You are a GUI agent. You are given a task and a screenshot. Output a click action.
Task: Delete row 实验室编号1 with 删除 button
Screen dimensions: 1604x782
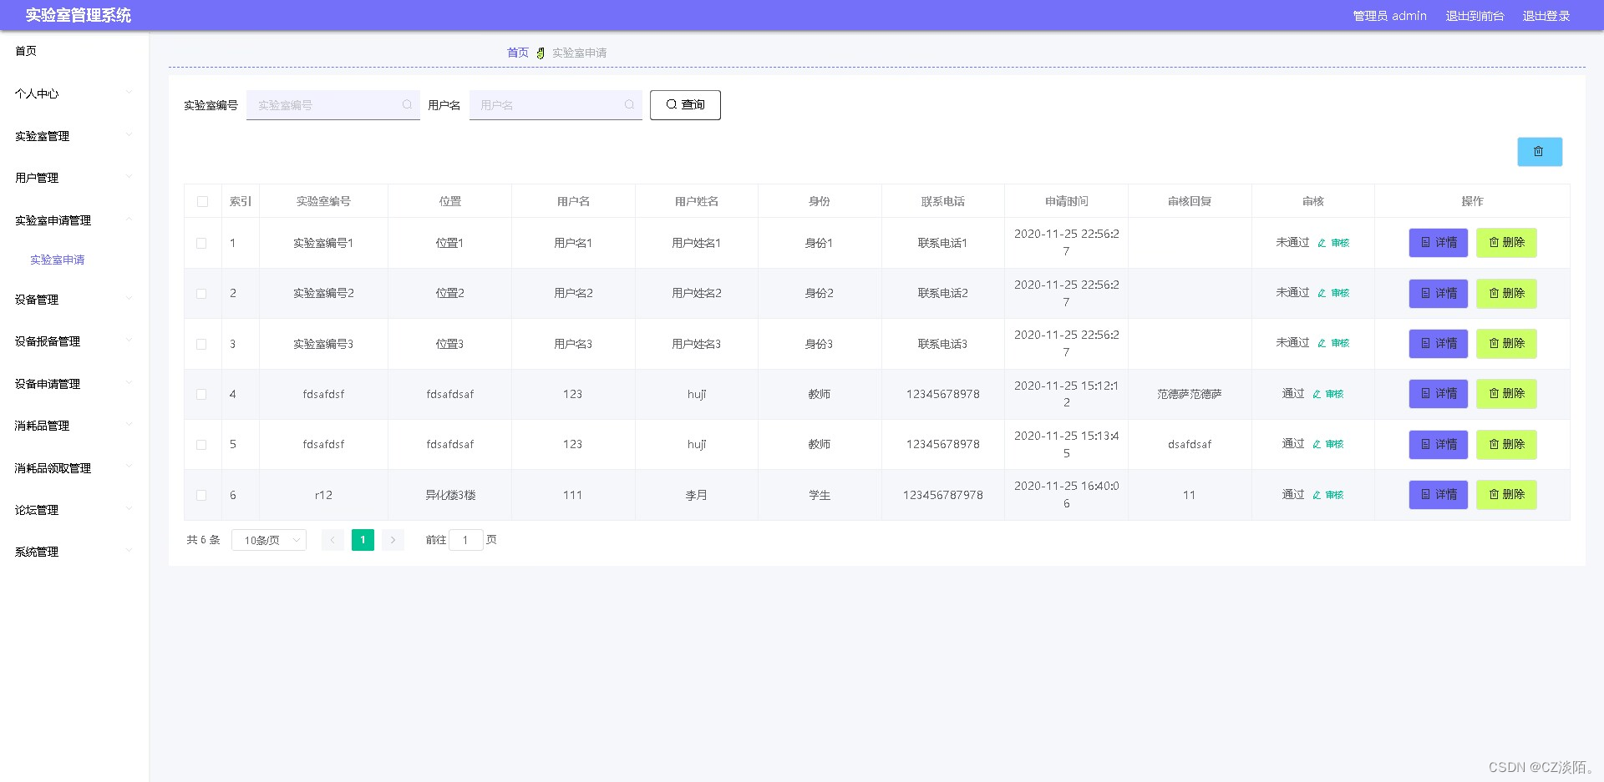coord(1506,243)
